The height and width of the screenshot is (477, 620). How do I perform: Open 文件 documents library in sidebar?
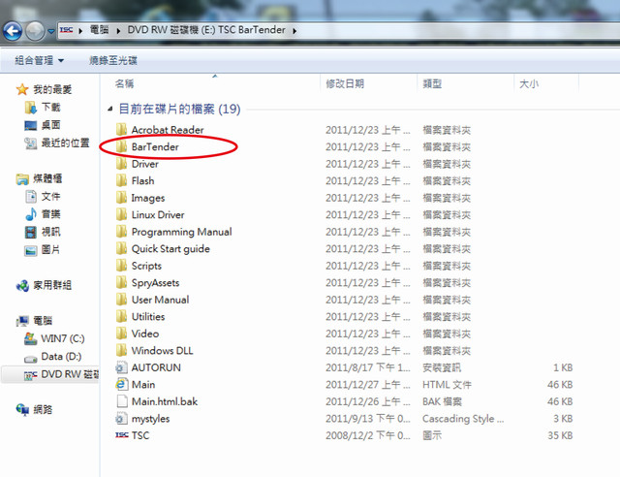tap(43, 197)
